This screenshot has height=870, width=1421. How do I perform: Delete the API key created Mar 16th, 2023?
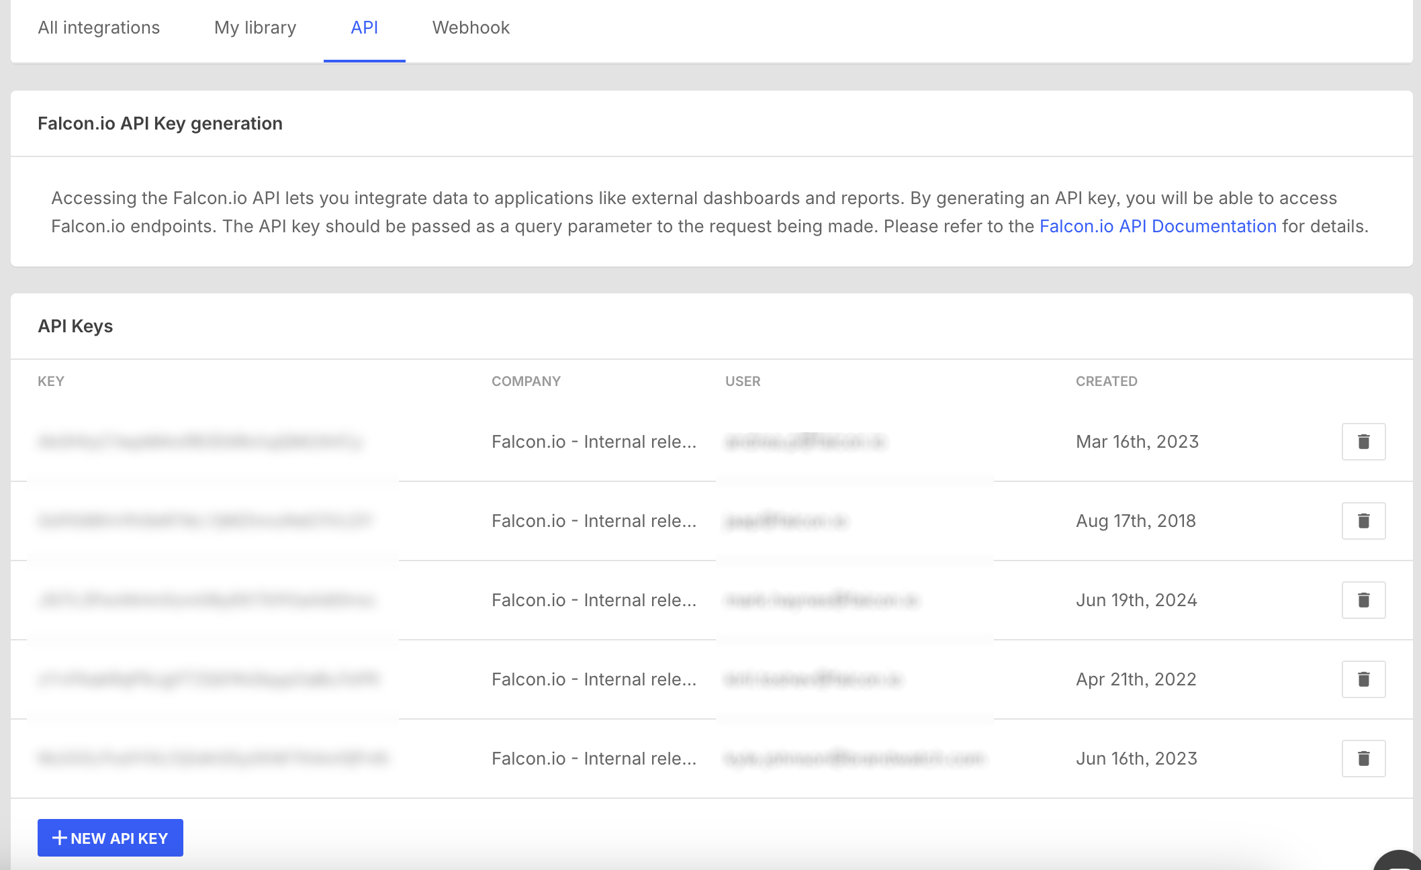[x=1363, y=442]
